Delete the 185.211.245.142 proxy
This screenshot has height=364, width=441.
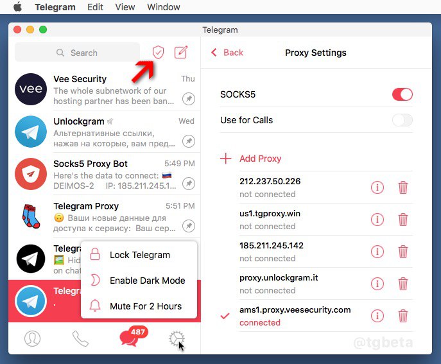(x=402, y=252)
